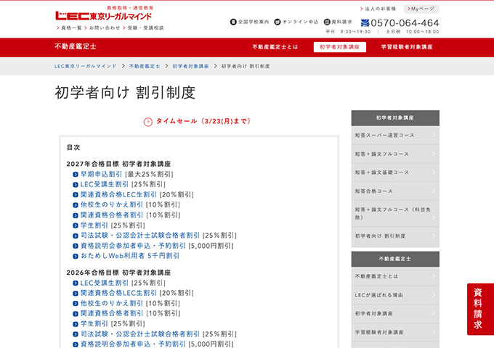Open おためしWeb利用者 5千円割引 link
The width and height of the screenshot is (494, 348).
click(130, 256)
